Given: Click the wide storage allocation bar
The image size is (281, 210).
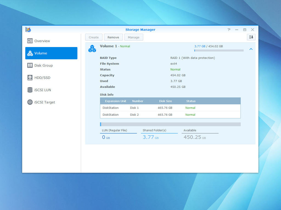Looking at the screenshot, I should pos(170,124).
